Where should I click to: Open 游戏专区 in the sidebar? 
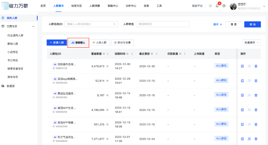click(13, 77)
